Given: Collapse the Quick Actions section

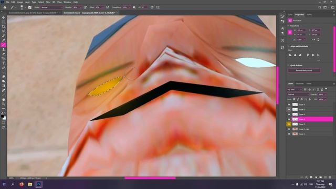Looking at the screenshot, I should pyautogui.click(x=288, y=65).
